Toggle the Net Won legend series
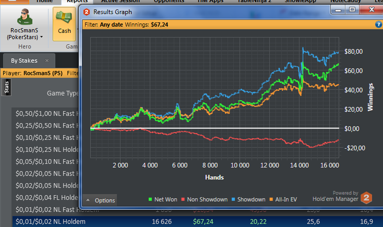Screen dimensions: 383x227 pyautogui.click(x=163, y=200)
